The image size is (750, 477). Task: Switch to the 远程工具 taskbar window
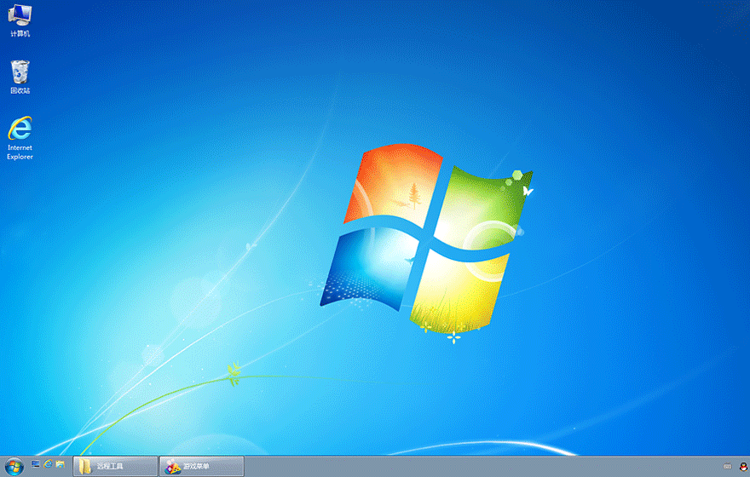coord(115,466)
